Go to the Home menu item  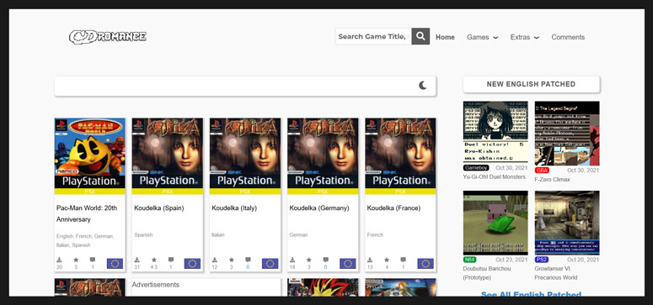[445, 37]
